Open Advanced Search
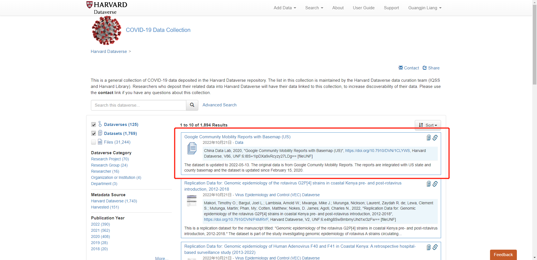 click(219, 105)
